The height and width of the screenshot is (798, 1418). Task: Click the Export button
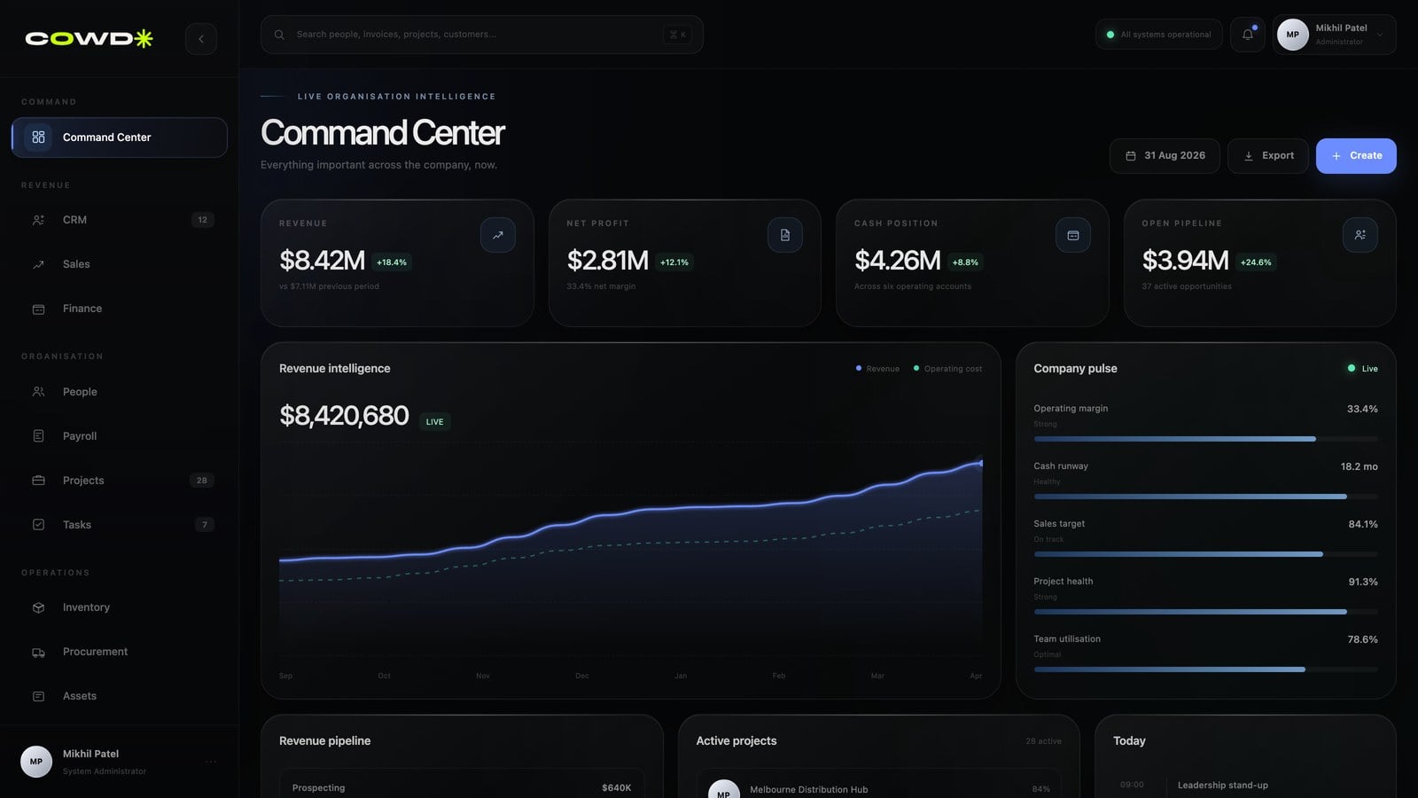point(1268,156)
